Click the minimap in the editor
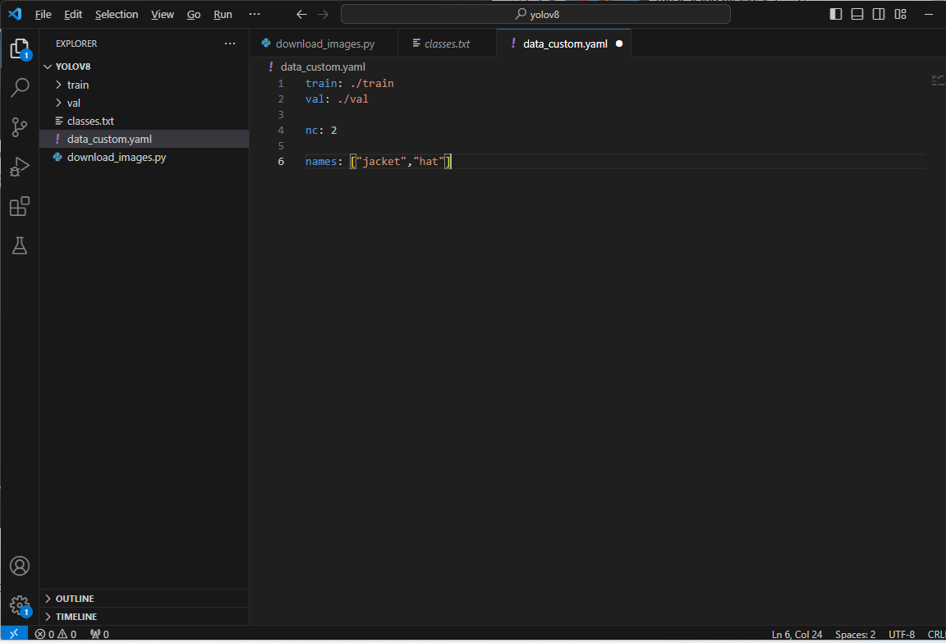The height and width of the screenshot is (643, 946). (938, 80)
